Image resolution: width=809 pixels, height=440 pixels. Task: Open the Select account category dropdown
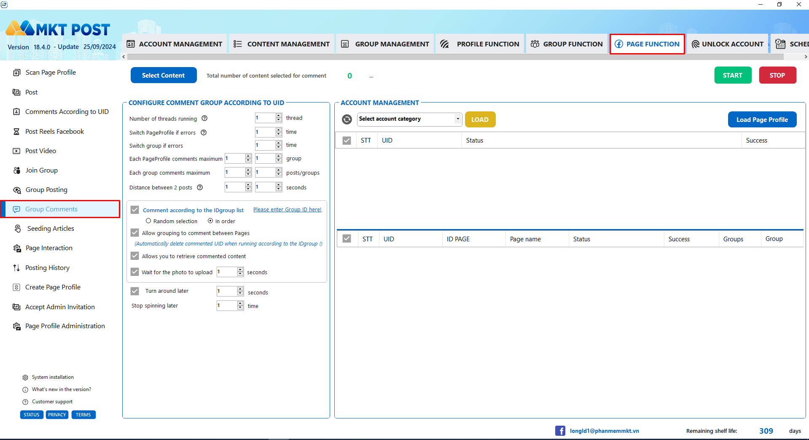409,119
